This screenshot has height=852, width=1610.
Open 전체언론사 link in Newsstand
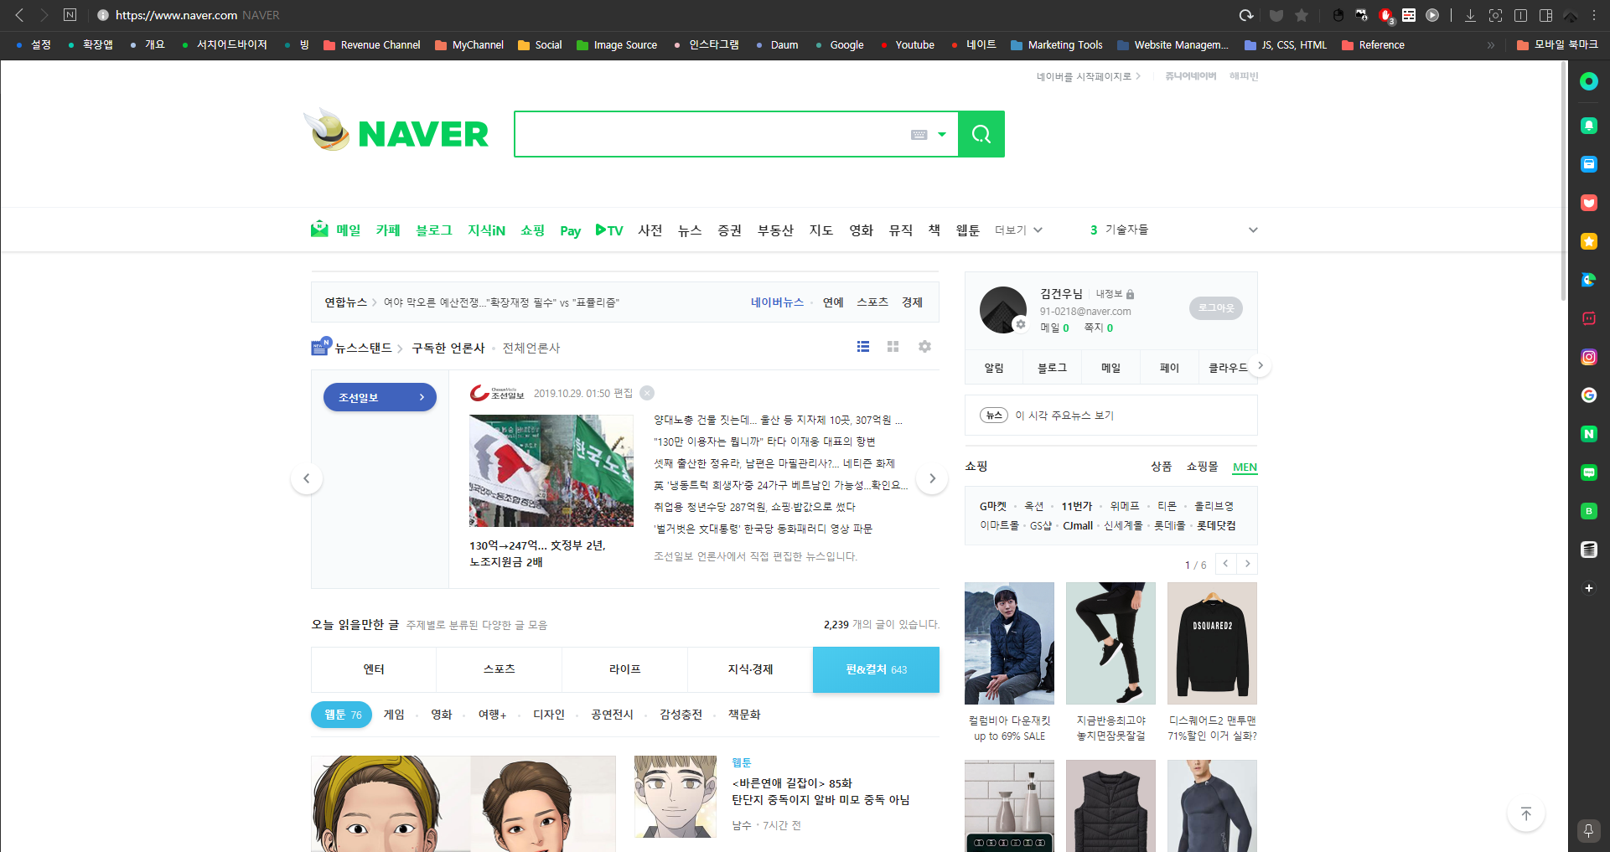click(531, 348)
